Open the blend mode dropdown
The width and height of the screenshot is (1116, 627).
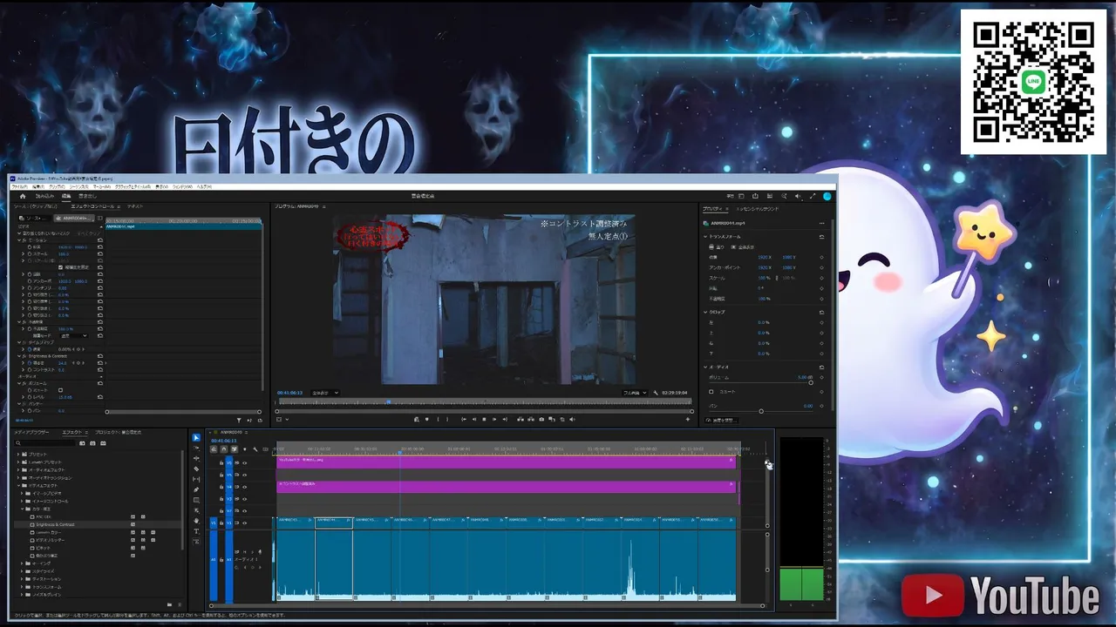point(73,335)
